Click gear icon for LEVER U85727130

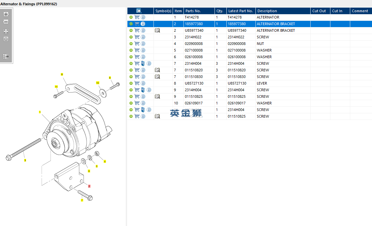pos(131,83)
